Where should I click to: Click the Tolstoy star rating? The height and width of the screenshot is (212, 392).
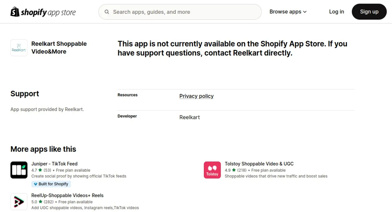point(234,170)
